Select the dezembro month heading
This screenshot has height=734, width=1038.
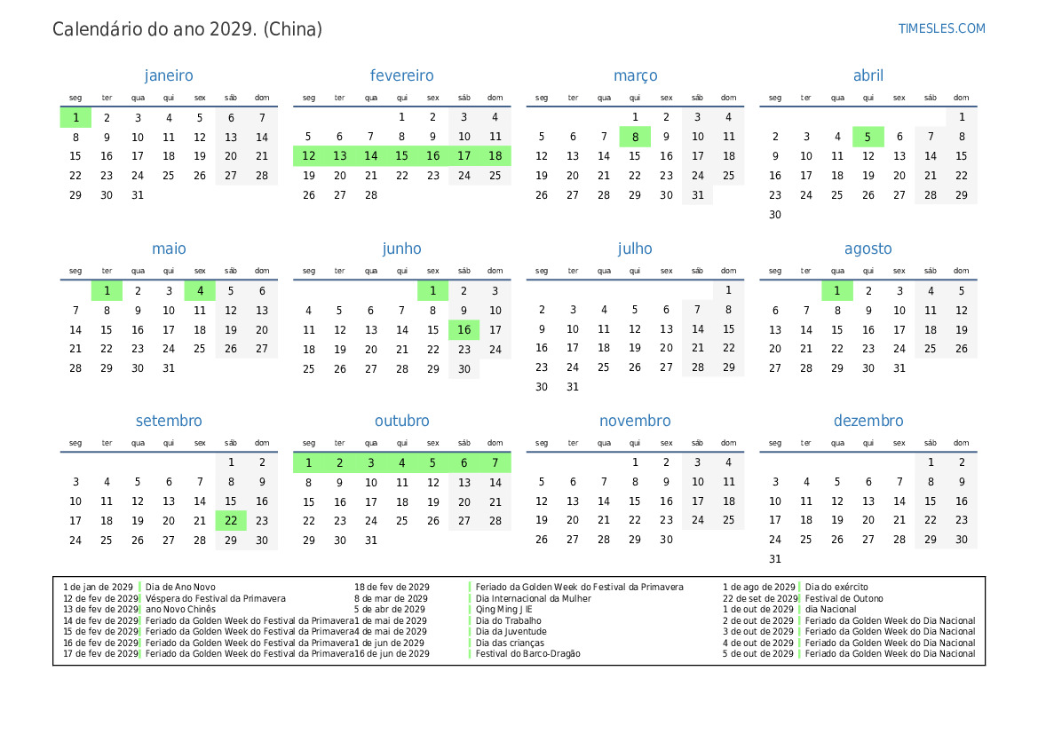pyautogui.click(x=868, y=421)
